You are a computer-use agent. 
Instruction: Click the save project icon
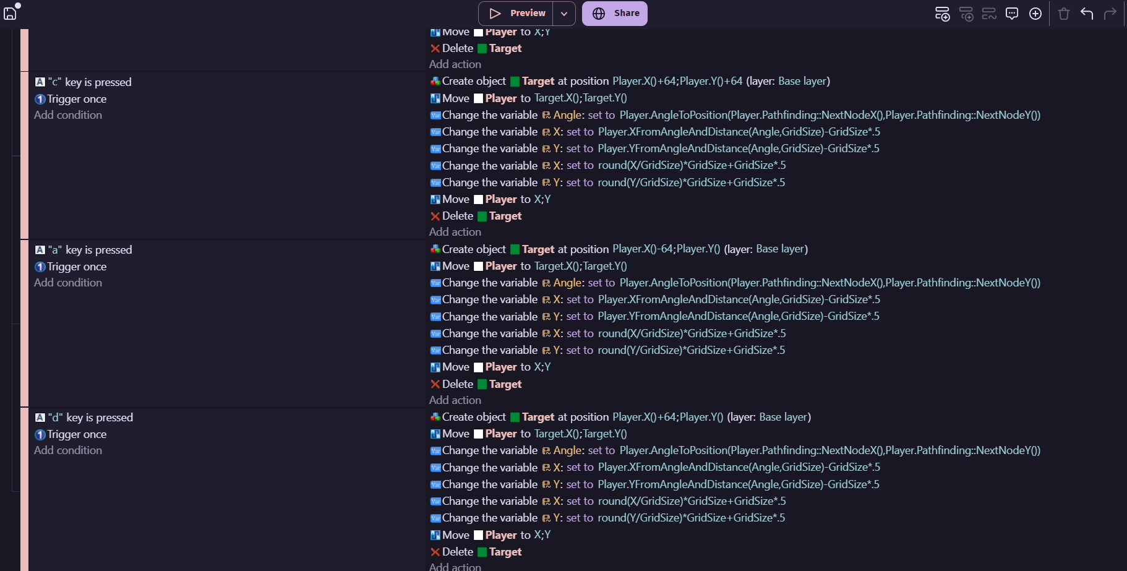(x=11, y=13)
